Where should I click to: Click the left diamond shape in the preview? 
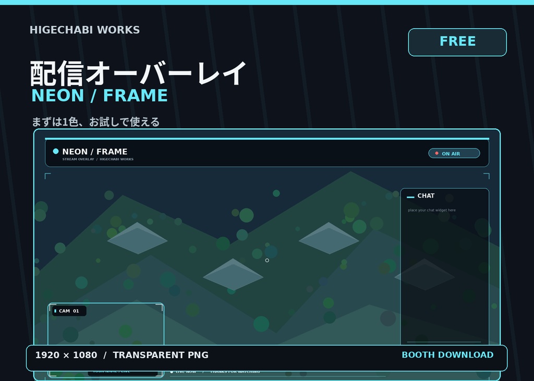(137, 238)
